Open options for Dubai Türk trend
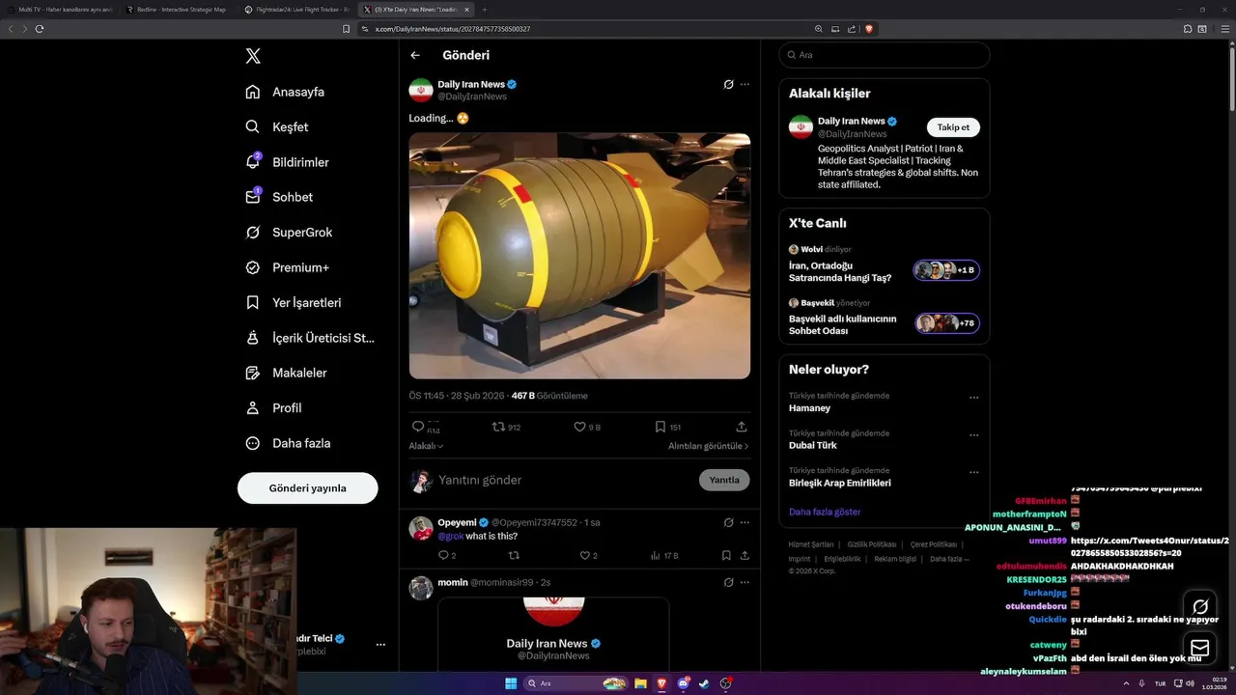The height and width of the screenshot is (695, 1236). [x=974, y=435]
